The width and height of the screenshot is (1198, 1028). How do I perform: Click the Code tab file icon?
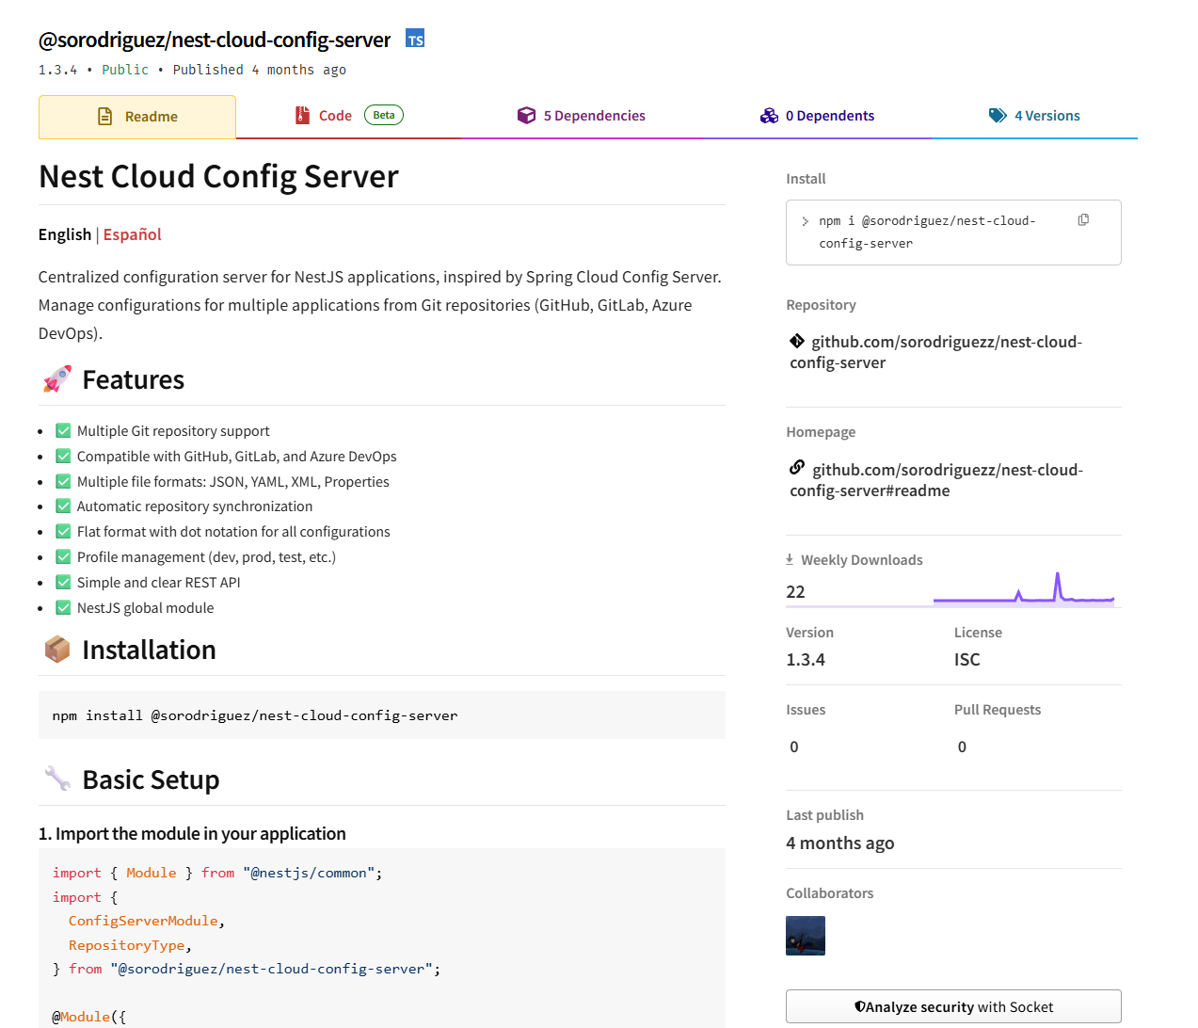coord(302,115)
